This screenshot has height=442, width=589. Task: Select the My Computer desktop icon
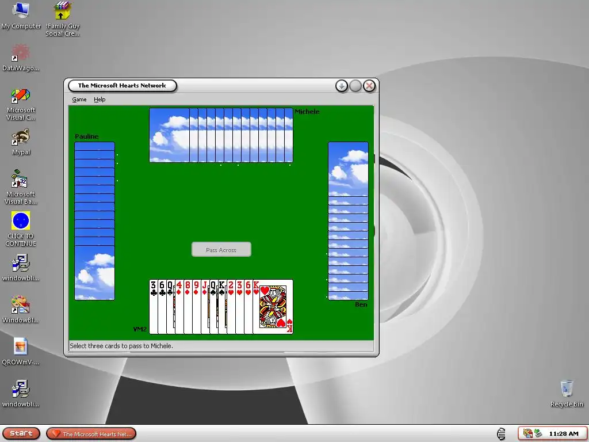(x=21, y=16)
